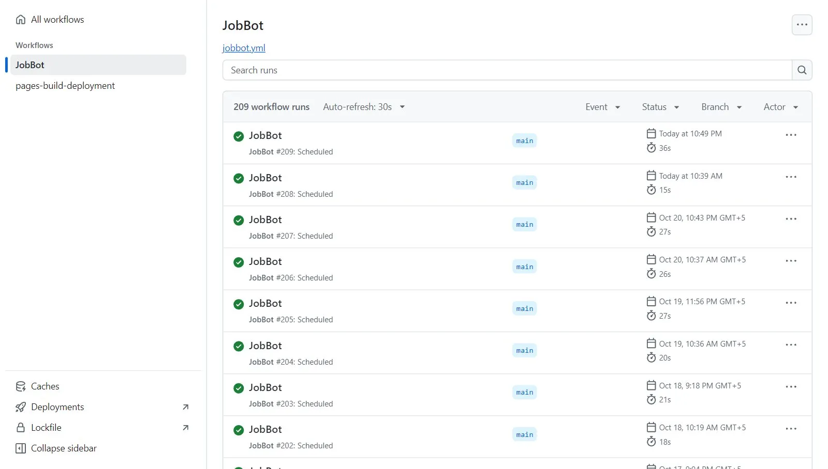Open JobBot run #205 title link
Image resolution: width=828 pixels, height=469 pixels.
[265, 303]
